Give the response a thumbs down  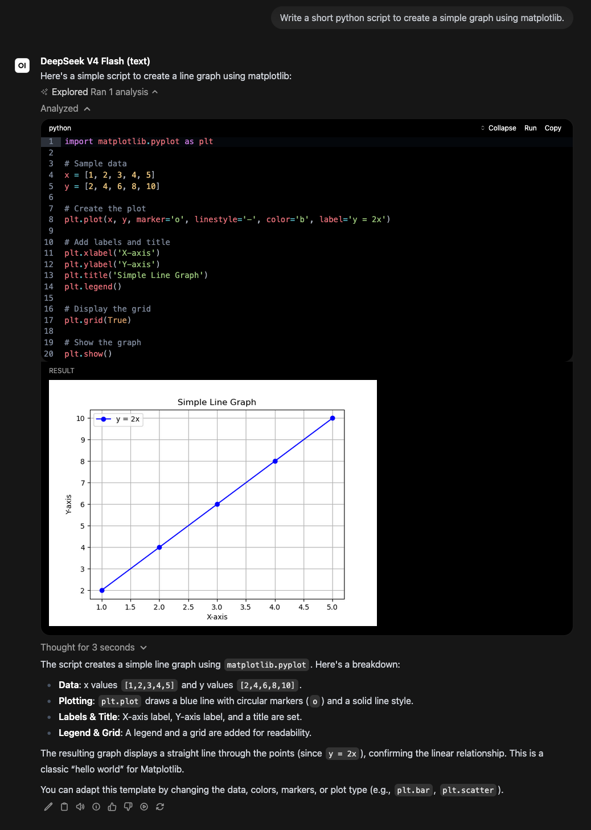[128, 807]
